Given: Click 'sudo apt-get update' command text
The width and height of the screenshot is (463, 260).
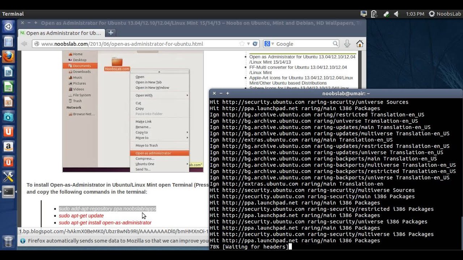Looking at the screenshot, I should click(x=81, y=216).
